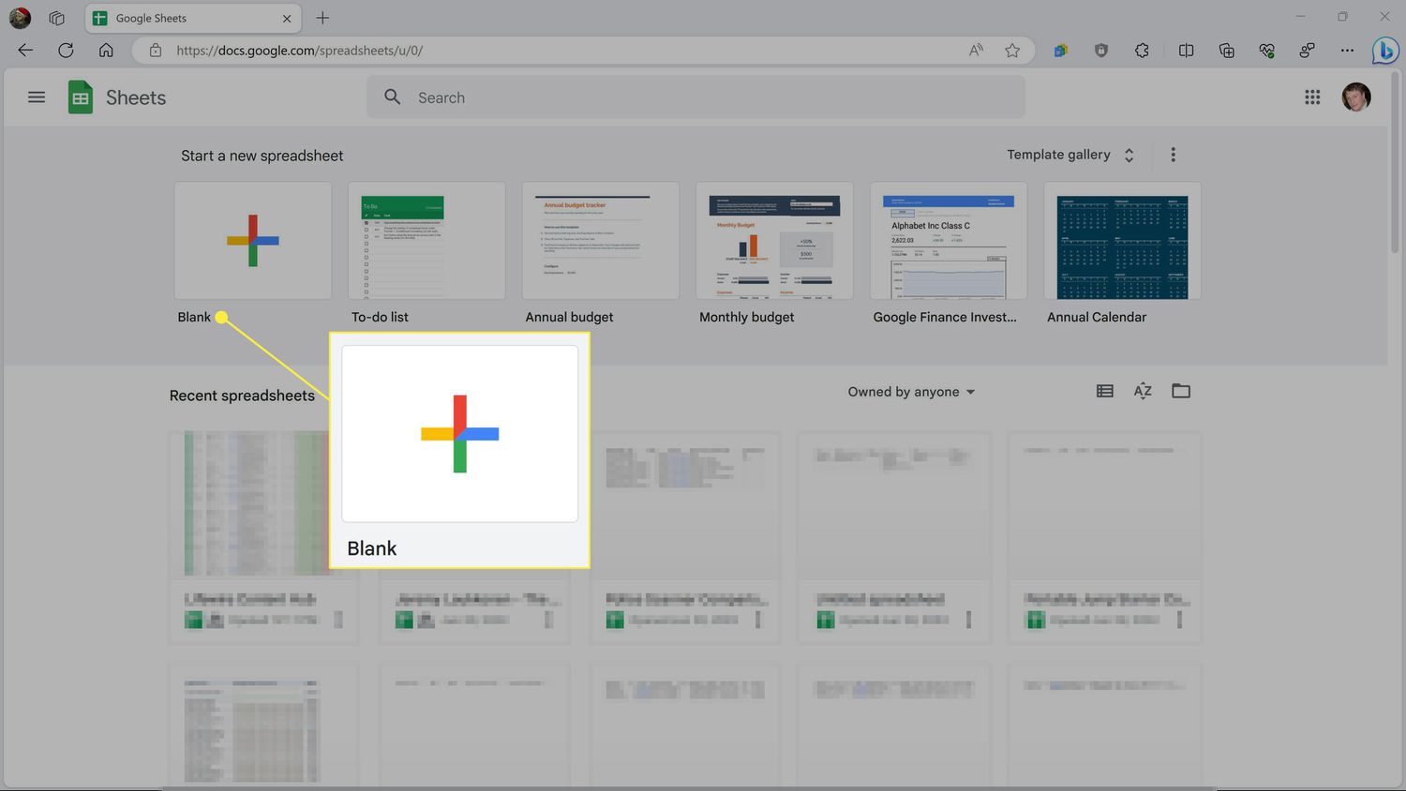
Task: Click the Search input field
Action: point(696,97)
